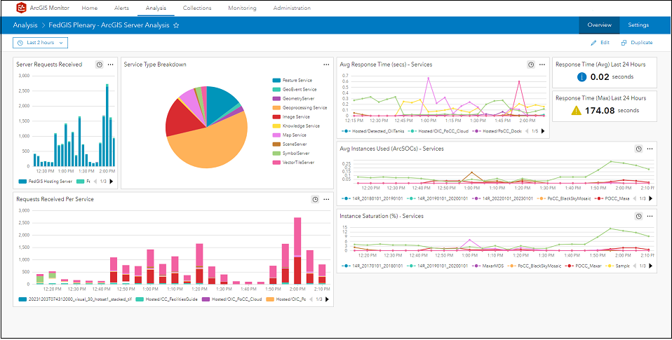Open ellipsis menu on Requests Received Per Service
This screenshot has width=672, height=340.
click(327, 199)
